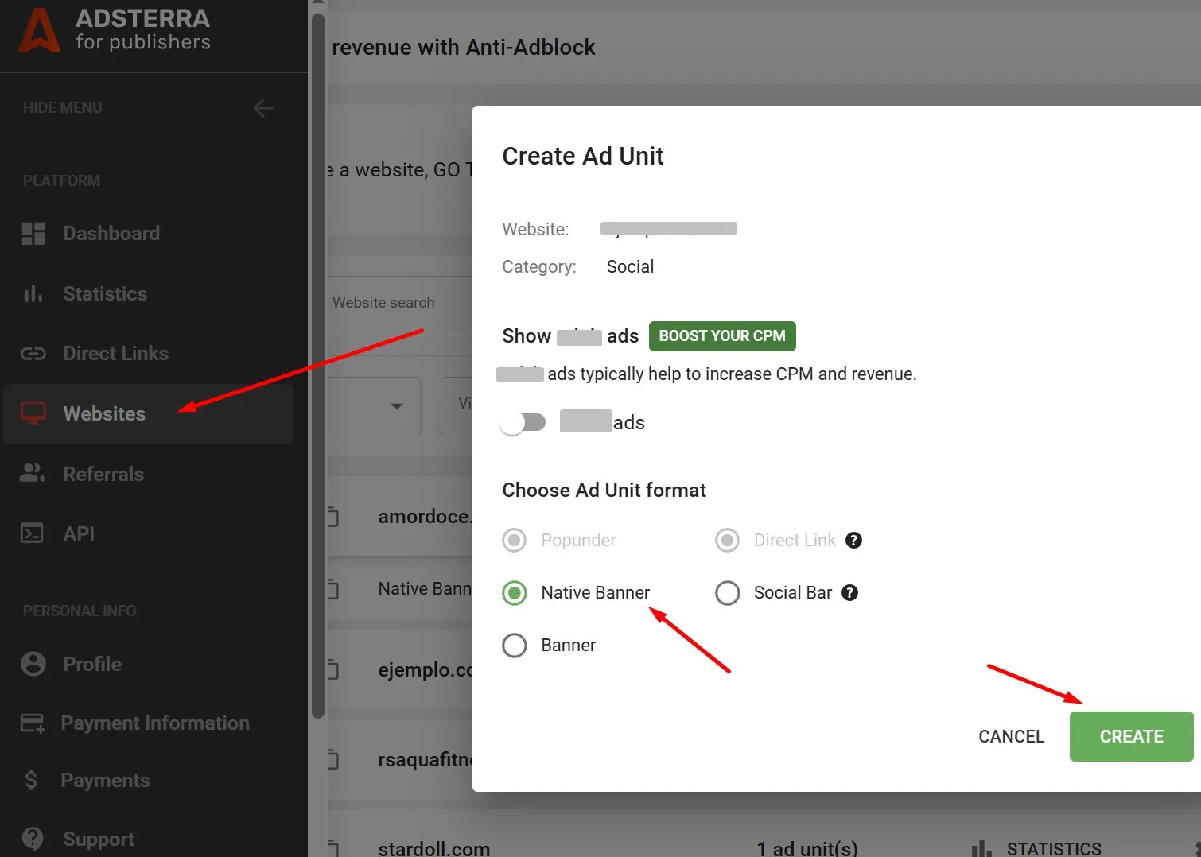Click the Referrals people icon
This screenshot has width=1201, height=857.
[33, 473]
